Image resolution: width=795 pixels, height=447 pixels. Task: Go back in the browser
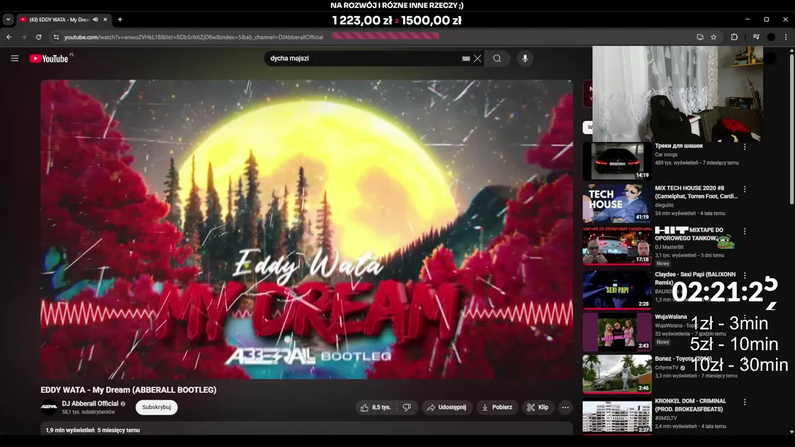click(9, 37)
